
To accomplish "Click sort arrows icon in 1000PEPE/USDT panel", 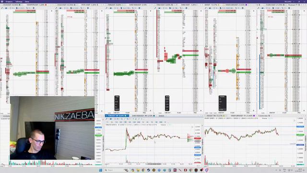I will coord(27,8).
